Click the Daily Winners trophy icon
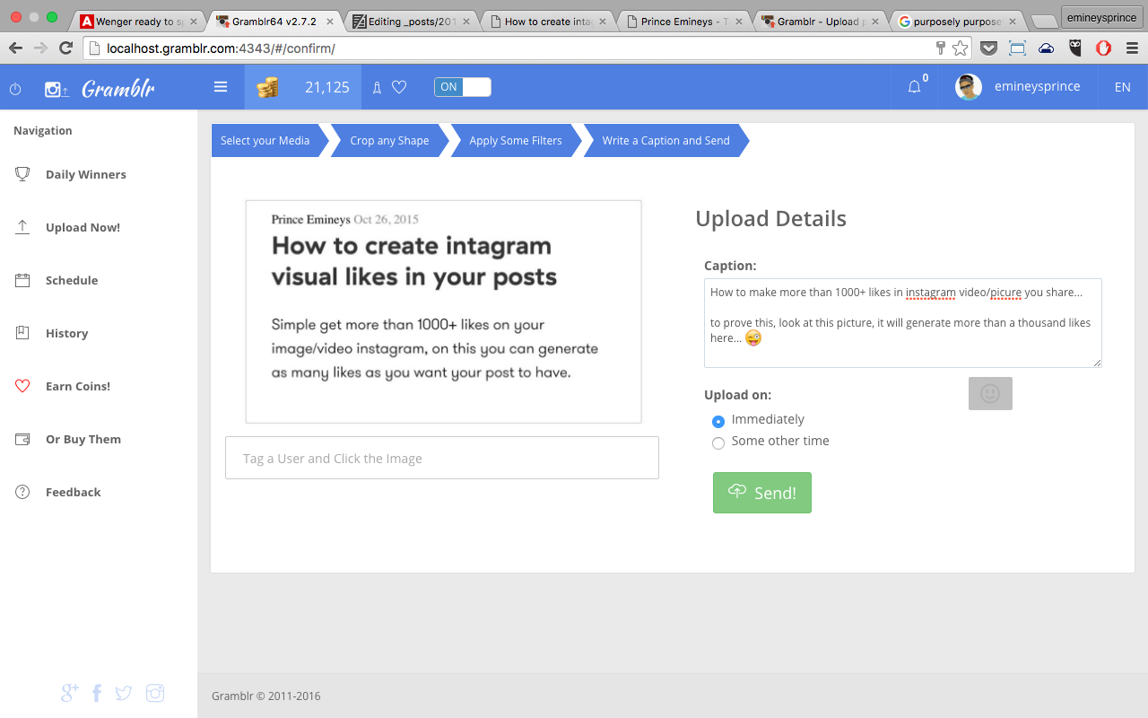 click(x=22, y=174)
